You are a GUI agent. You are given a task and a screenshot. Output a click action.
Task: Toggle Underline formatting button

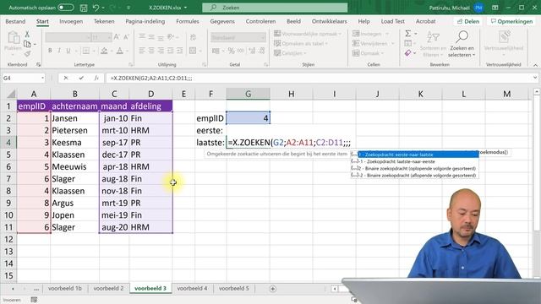tap(68, 51)
